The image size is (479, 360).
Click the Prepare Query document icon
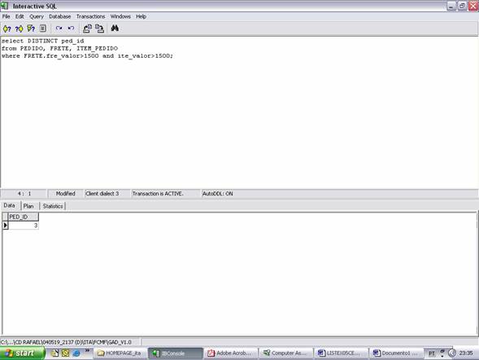(x=43, y=29)
